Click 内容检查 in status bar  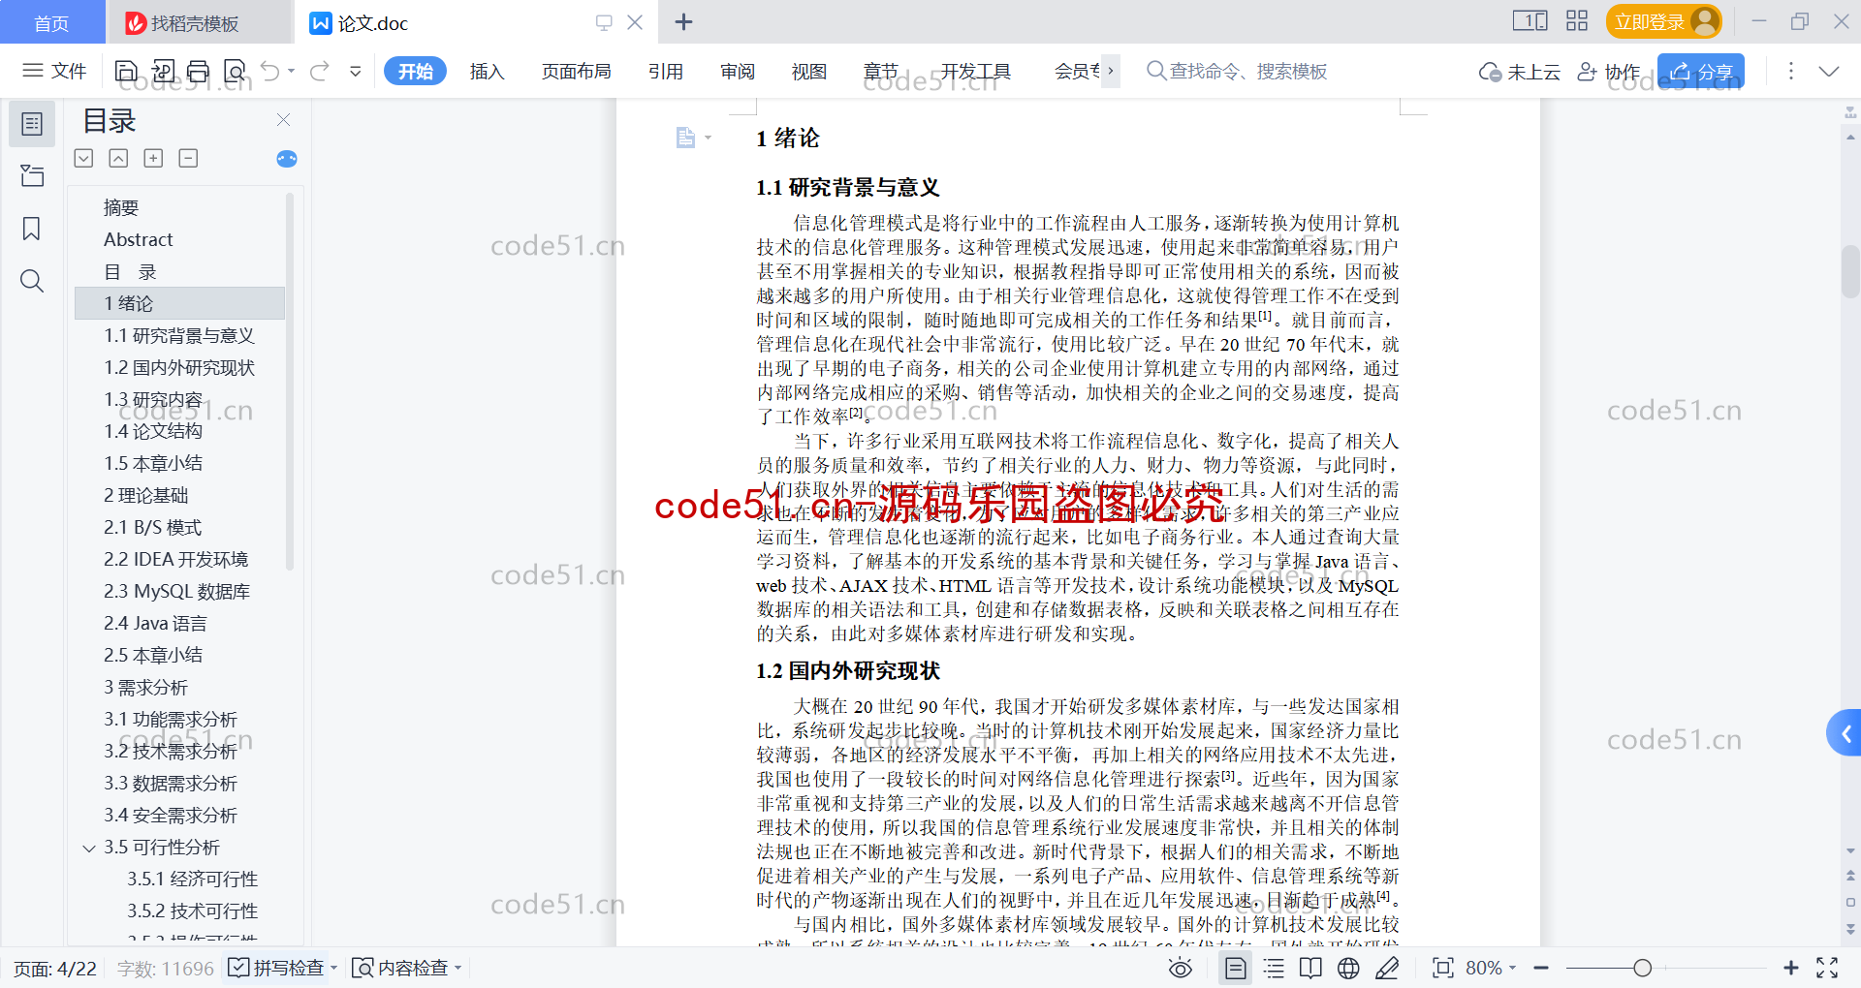tap(400, 968)
